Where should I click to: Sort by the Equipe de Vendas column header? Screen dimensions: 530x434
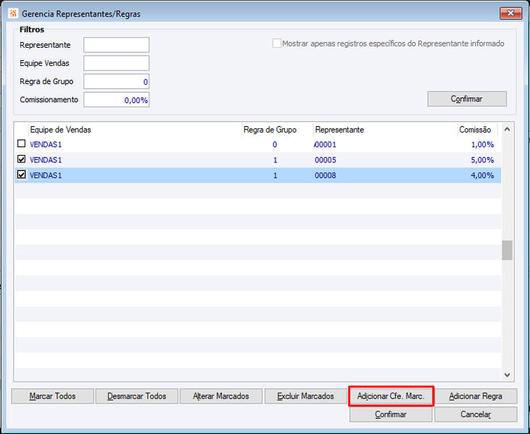[135, 130]
